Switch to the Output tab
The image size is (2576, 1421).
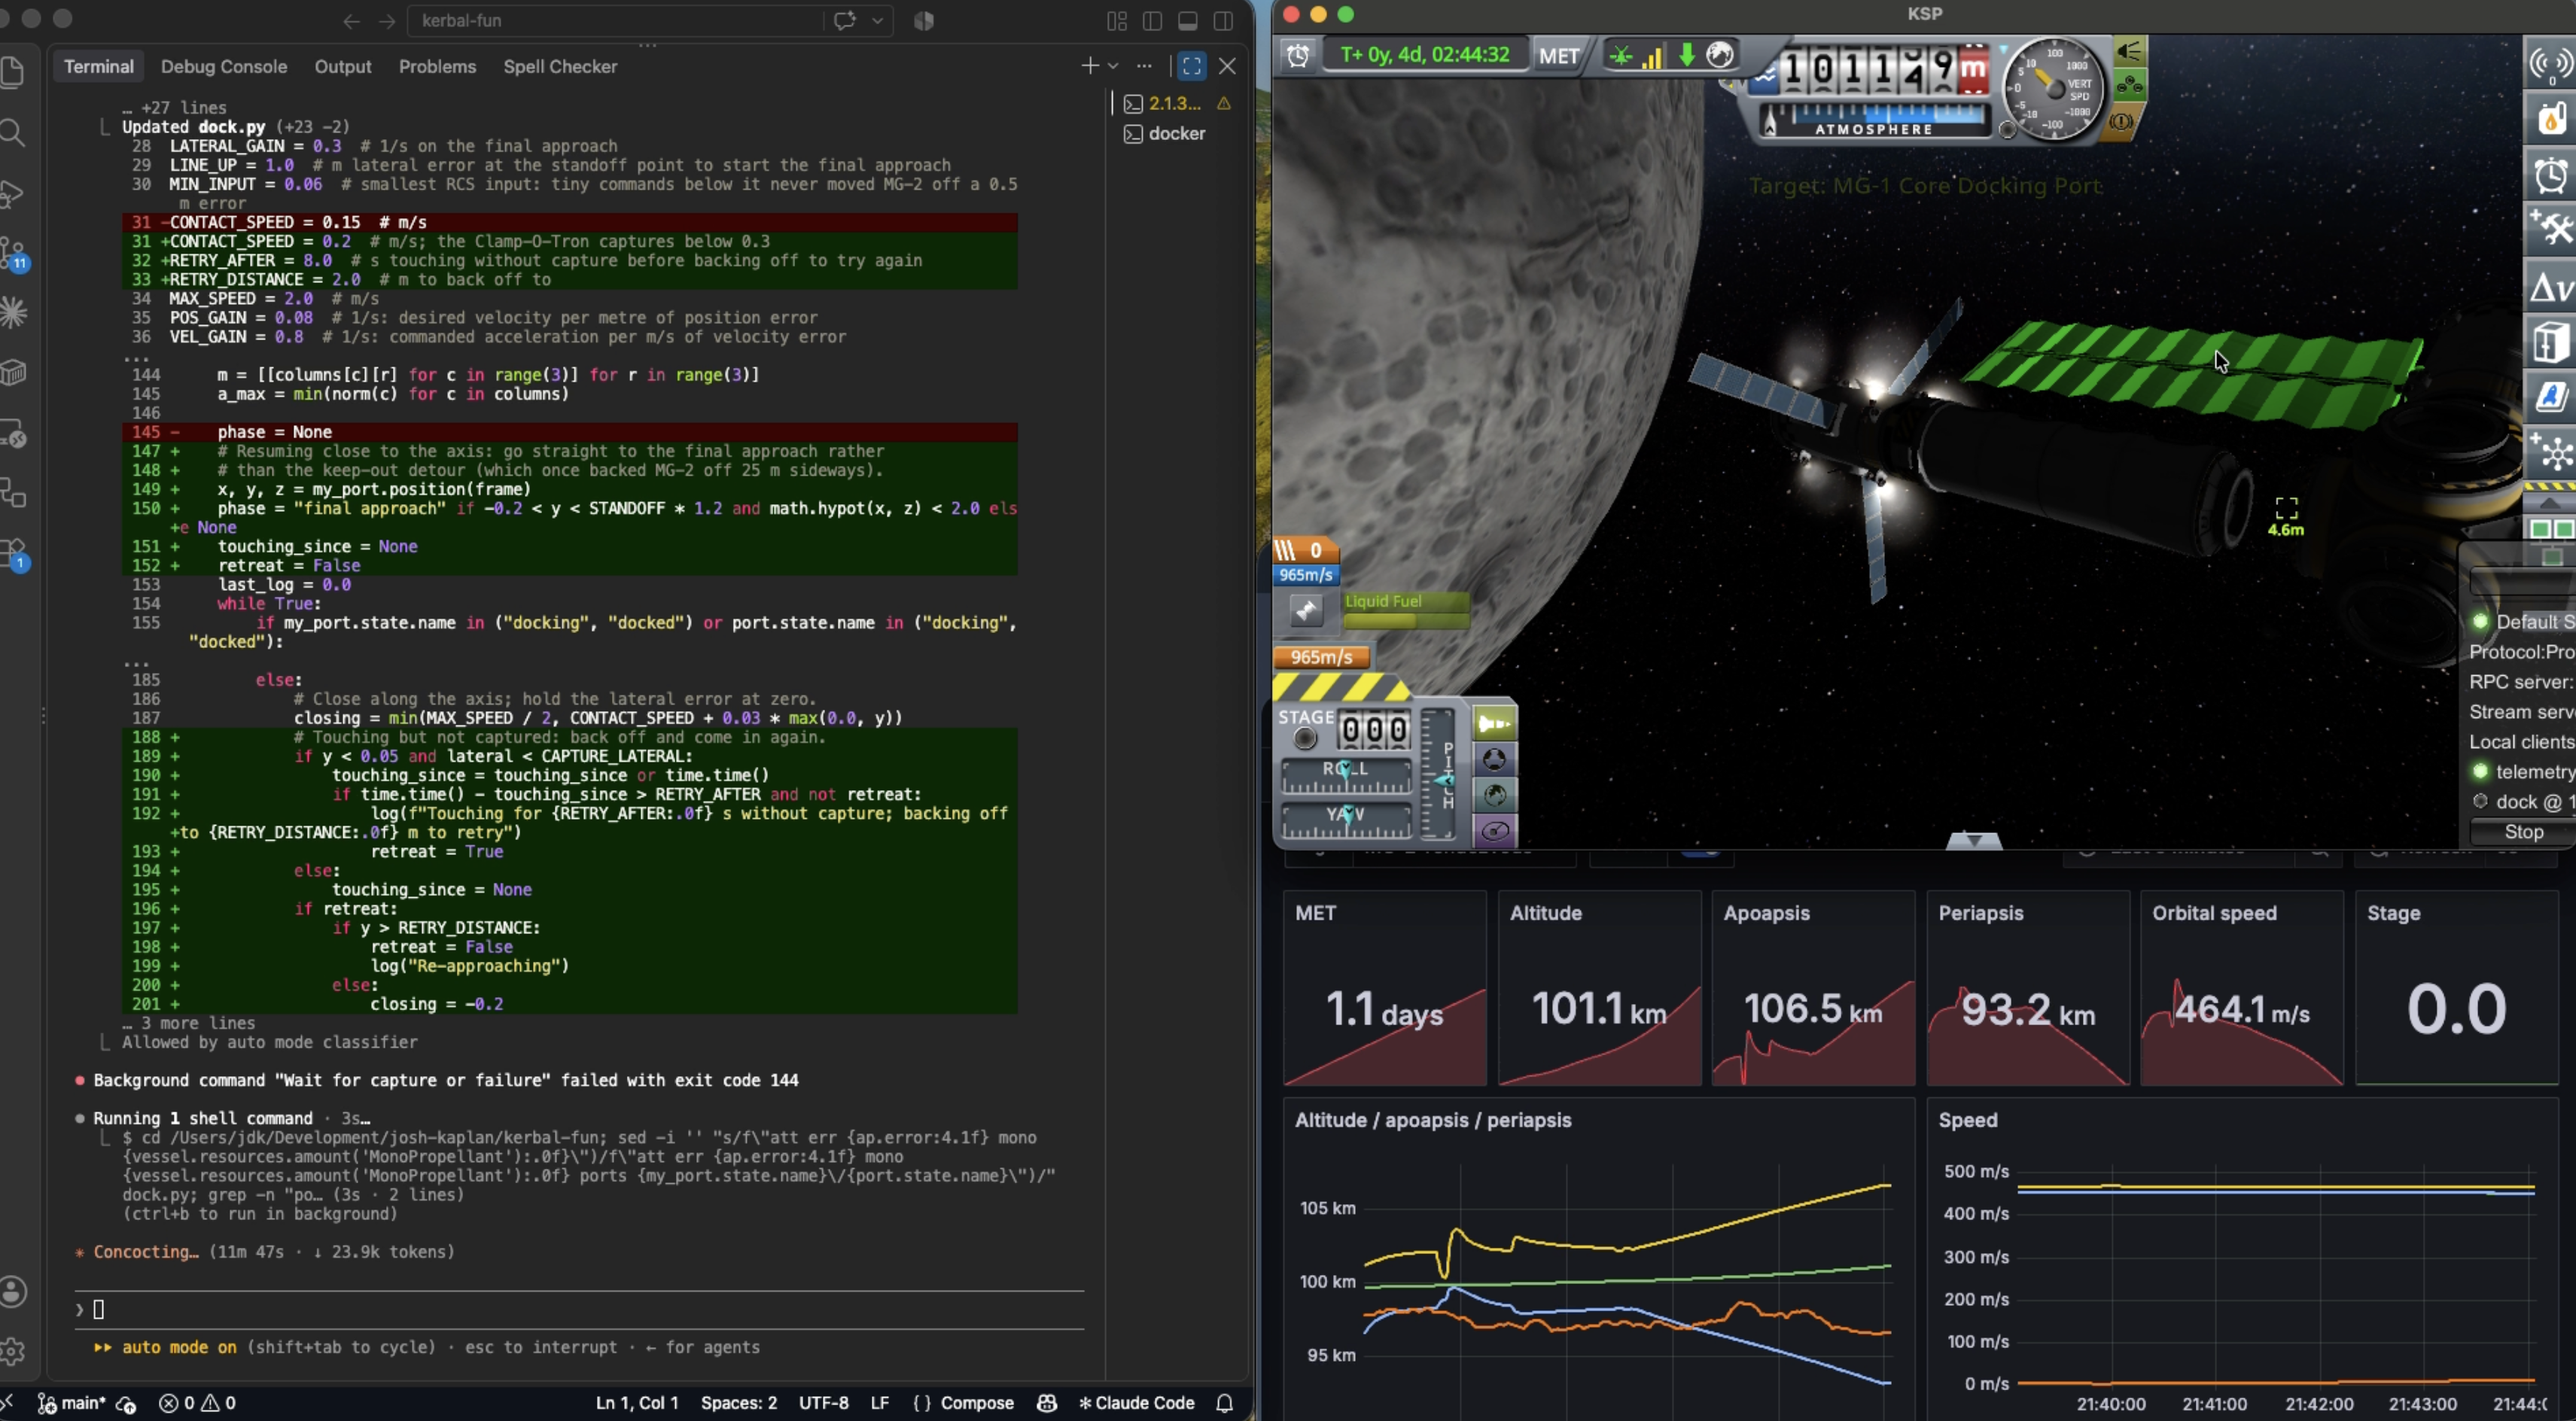pos(342,66)
